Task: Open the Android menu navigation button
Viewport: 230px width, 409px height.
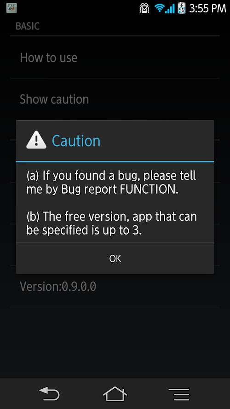Action: (x=178, y=394)
